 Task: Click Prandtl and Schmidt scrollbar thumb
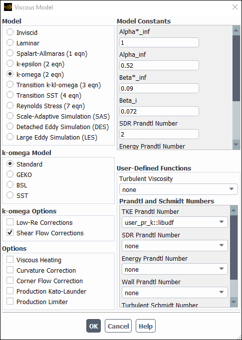(x=234, y=247)
